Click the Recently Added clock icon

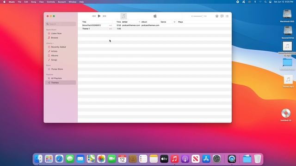[49, 47]
